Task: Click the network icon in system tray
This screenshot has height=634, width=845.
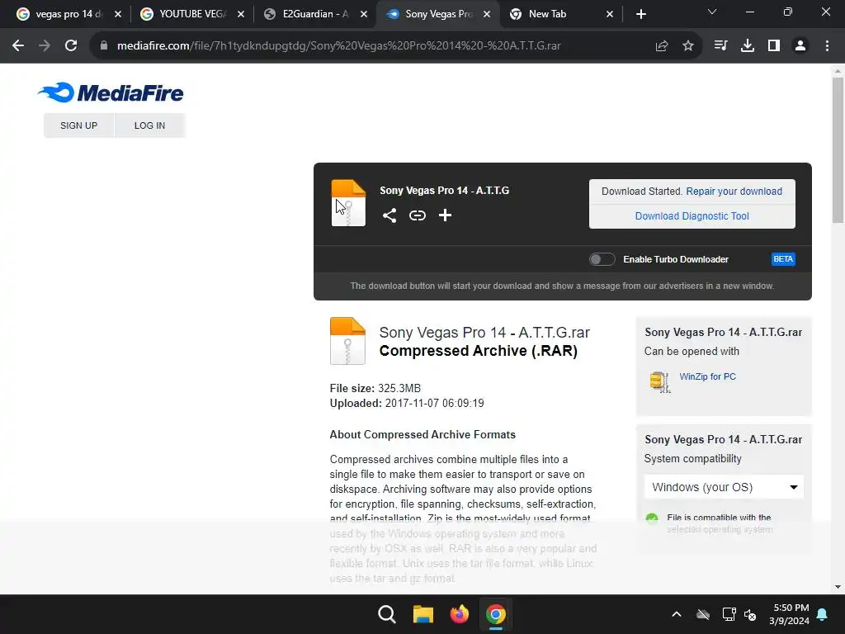Action: click(x=729, y=614)
